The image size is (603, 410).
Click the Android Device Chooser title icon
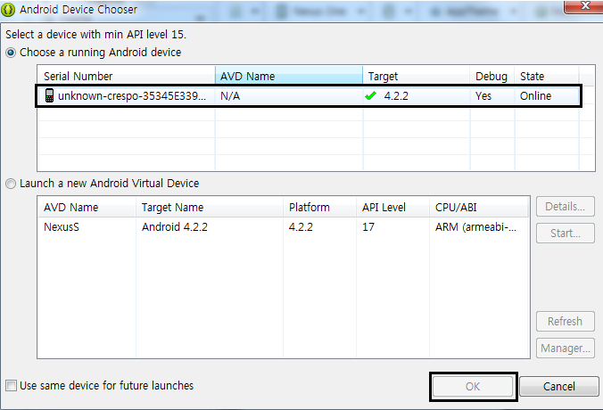point(8,10)
